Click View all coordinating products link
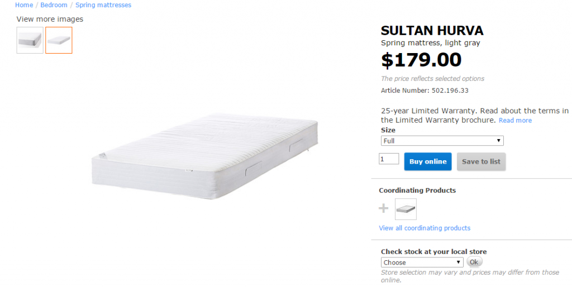The height and width of the screenshot is (287, 572). coord(425,228)
